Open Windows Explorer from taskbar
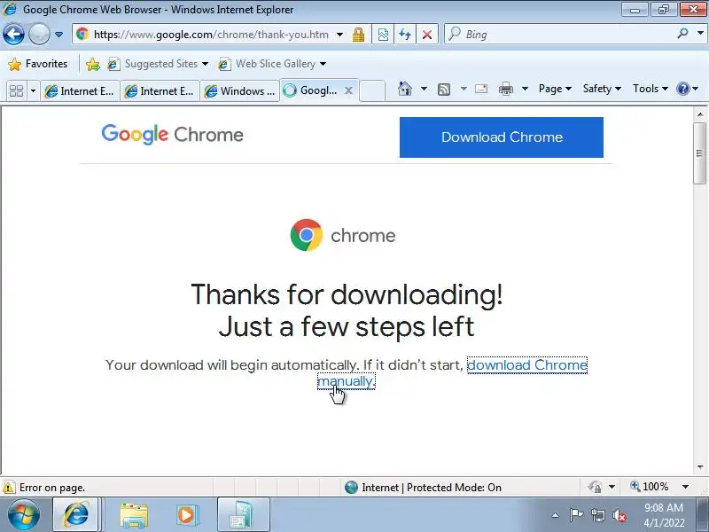 [x=134, y=515]
